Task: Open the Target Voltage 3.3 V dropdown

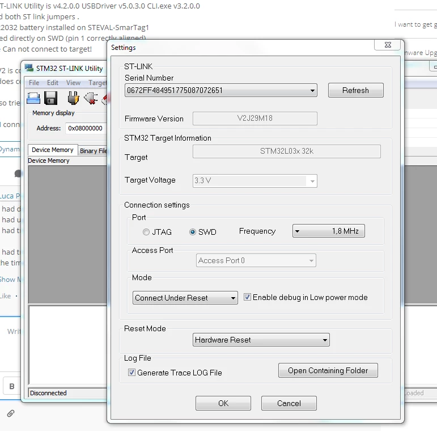Action: [x=254, y=181]
